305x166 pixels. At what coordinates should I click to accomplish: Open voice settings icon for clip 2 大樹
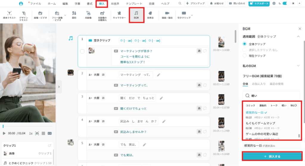pos(103,75)
